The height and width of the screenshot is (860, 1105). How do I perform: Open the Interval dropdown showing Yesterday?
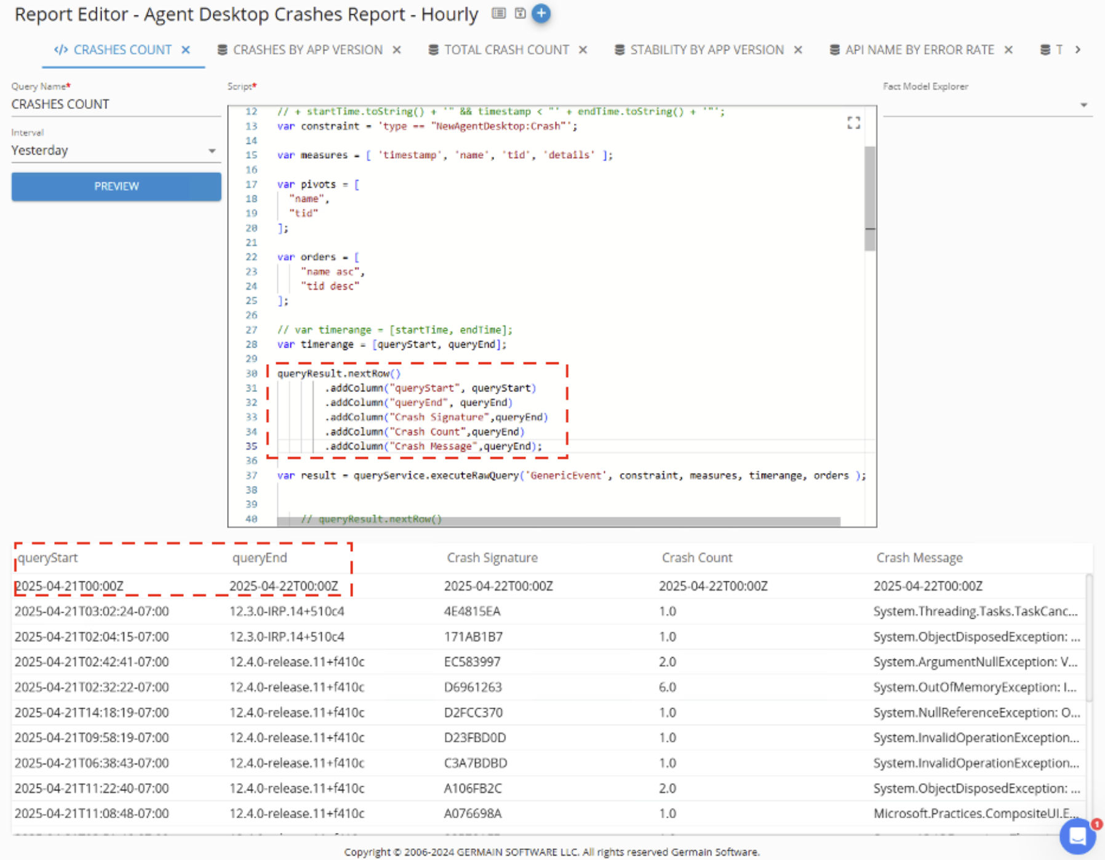(x=116, y=151)
